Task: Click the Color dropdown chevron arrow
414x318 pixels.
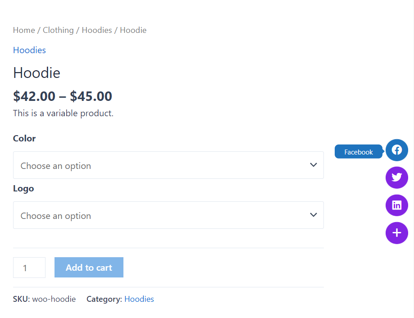Action: [x=314, y=165]
